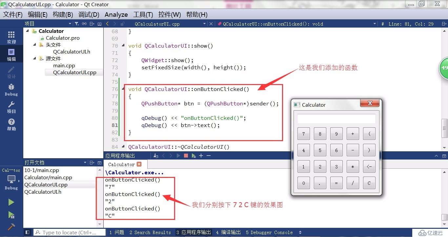Screen dimensions: 448x237
Task: Close the QCalculatorUI.cpp document with the X
Action: pyautogui.click(x=211, y=24)
